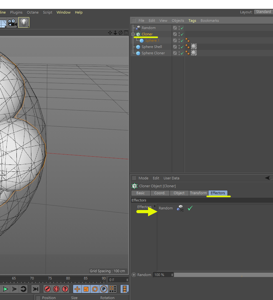Screen dimensions: 273x300
Task: Open the Script menu
Action: (47, 12)
